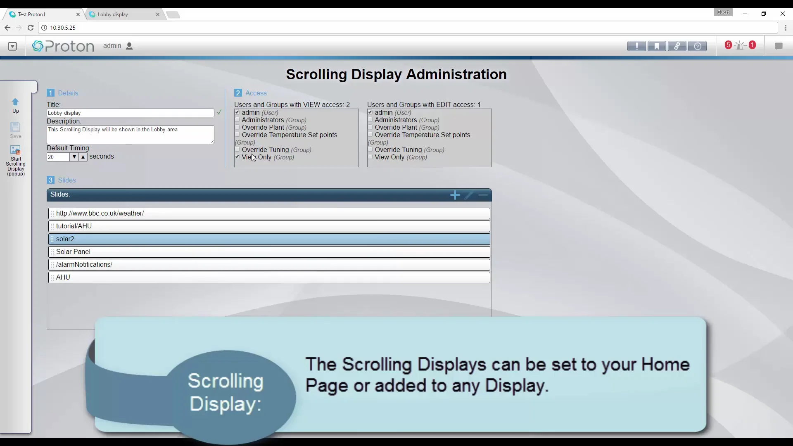This screenshot has height=446, width=793.
Task: Open the browser menu at top right
Action: pyautogui.click(x=786, y=28)
